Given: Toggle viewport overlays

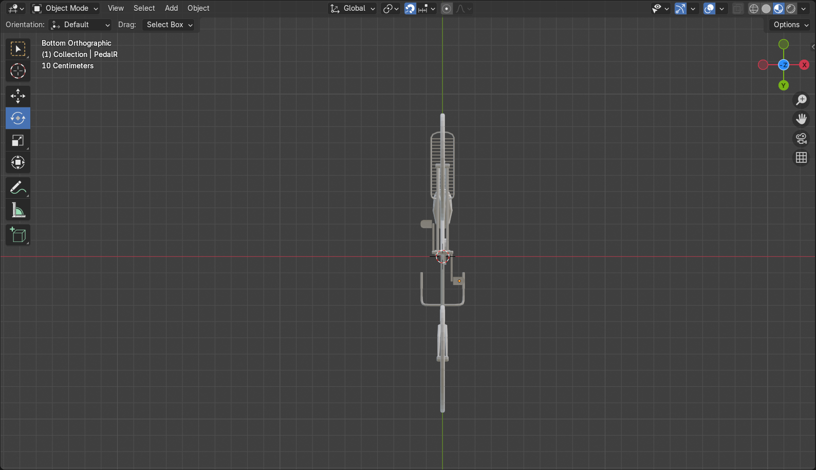Looking at the screenshot, I should 709,8.
